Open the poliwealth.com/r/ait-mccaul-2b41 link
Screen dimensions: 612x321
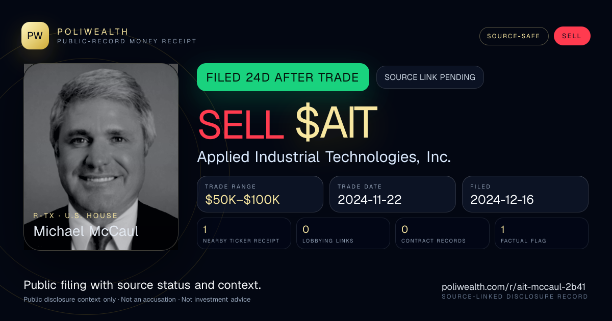[x=514, y=287]
